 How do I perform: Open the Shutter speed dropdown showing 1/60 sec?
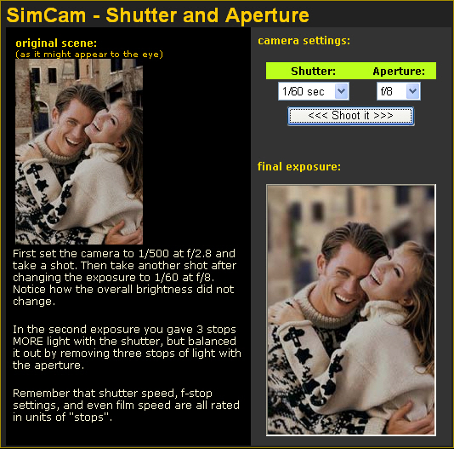click(x=314, y=91)
